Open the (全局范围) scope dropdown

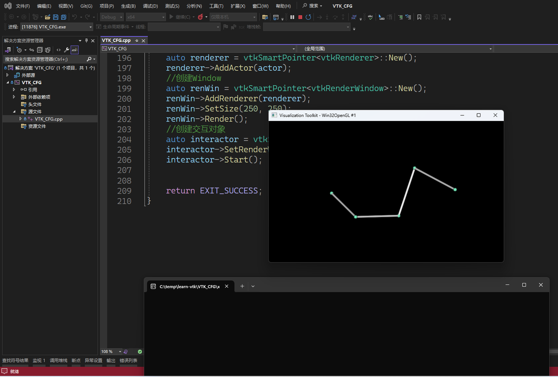pyautogui.click(x=398, y=48)
